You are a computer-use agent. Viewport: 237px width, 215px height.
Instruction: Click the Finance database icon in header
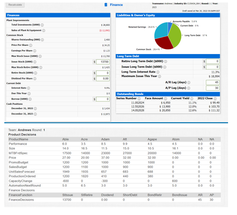[x=106, y=5]
